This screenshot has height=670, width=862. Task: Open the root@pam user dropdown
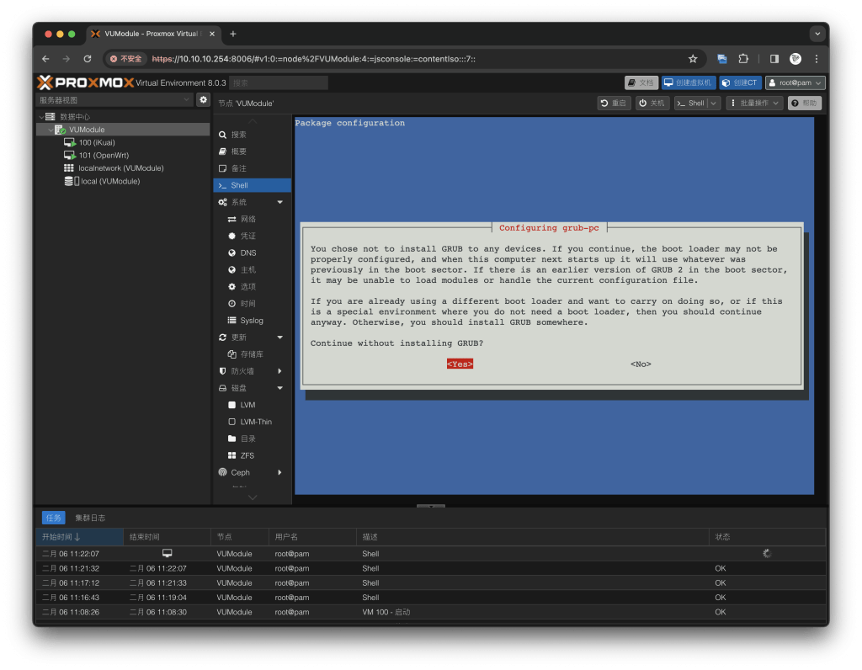pos(795,82)
